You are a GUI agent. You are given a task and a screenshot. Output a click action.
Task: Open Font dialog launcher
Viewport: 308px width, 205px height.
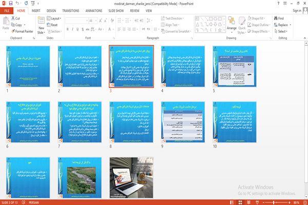[114, 38]
